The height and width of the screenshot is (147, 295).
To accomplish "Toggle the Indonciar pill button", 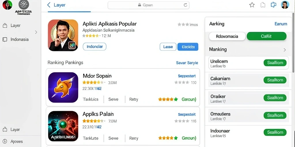I will pyautogui.click(x=94, y=47).
